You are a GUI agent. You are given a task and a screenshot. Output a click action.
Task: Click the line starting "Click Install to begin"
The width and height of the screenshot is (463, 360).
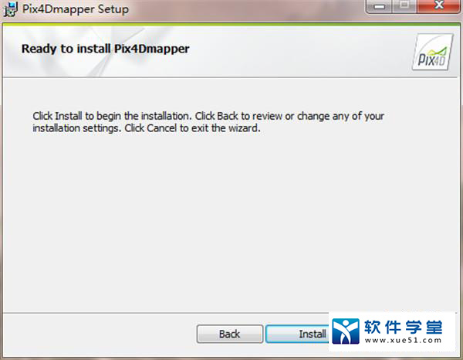pos(208,116)
